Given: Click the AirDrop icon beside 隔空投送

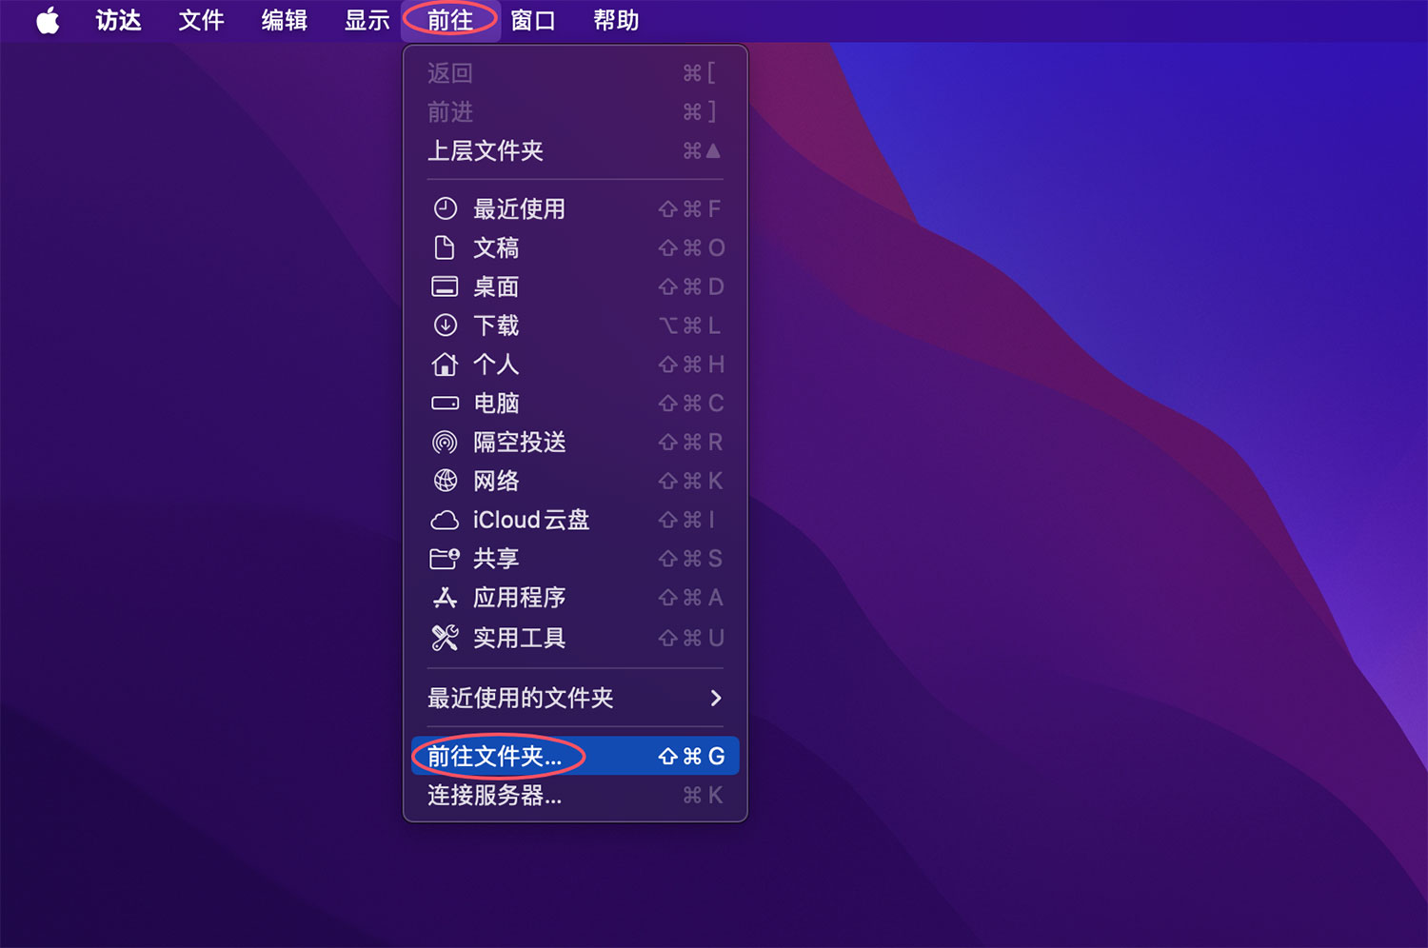Looking at the screenshot, I should point(445,443).
